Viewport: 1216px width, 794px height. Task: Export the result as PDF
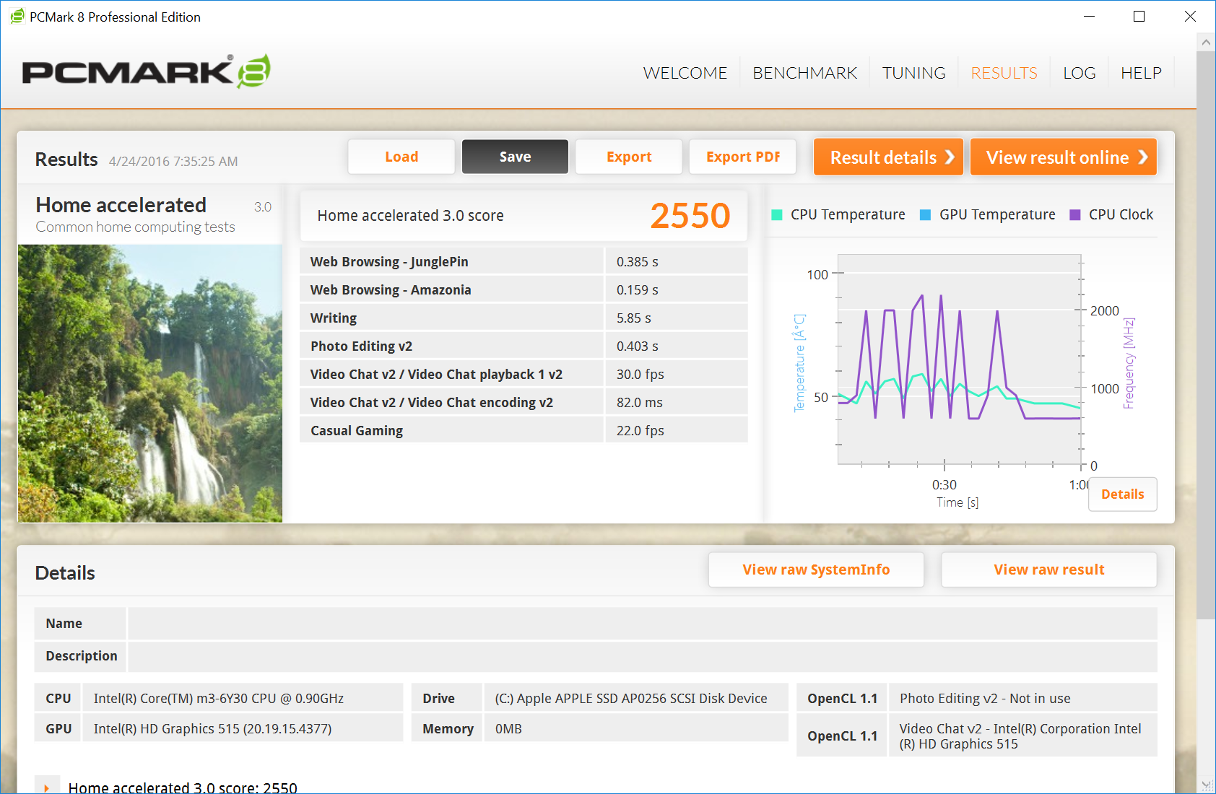tap(743, 157)
